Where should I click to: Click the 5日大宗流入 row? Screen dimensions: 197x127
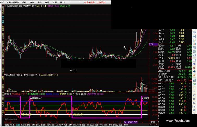click(x=175, y=80)
